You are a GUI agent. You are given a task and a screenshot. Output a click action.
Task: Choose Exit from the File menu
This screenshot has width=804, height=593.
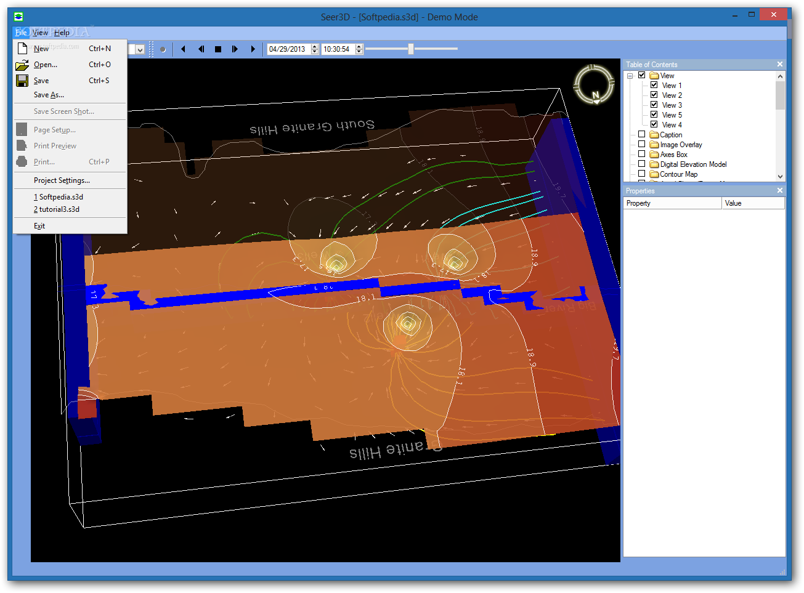pyautogui.click(x=70, y=226)
